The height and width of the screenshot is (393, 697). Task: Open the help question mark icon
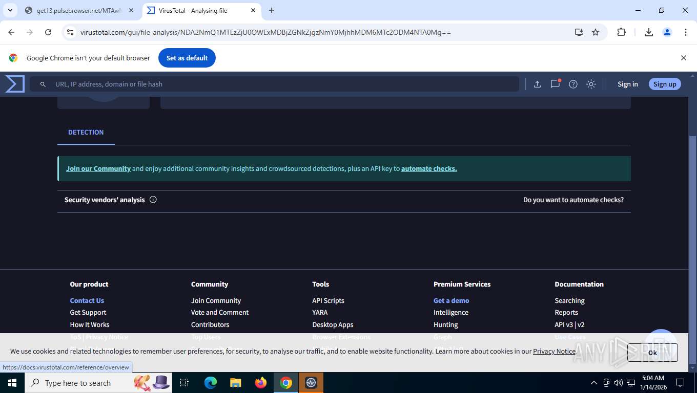click(573, 84)
